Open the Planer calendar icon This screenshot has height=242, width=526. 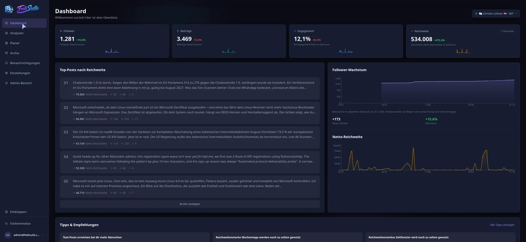[7, 43]
